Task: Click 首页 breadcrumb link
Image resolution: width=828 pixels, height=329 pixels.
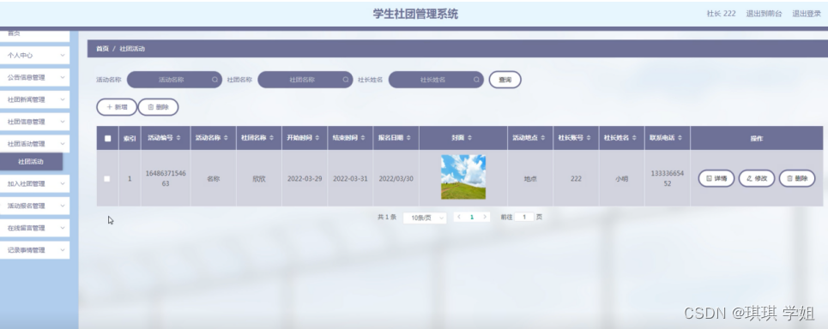Action: click(x=102, y=49)
